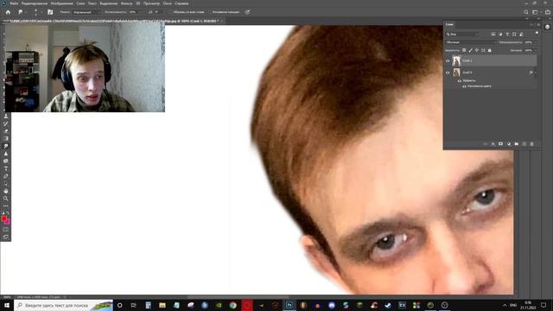Image resolution: width=553 pixels, height=311 pixels.
Task: Click the taskbar search box
Action: (63, 305)
